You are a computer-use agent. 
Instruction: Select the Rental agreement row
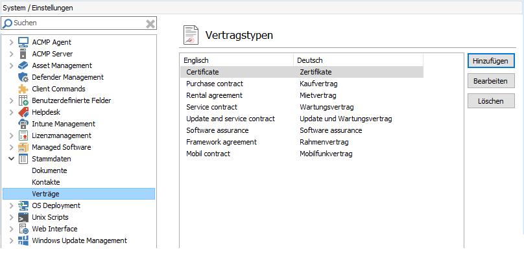(302, 95)
